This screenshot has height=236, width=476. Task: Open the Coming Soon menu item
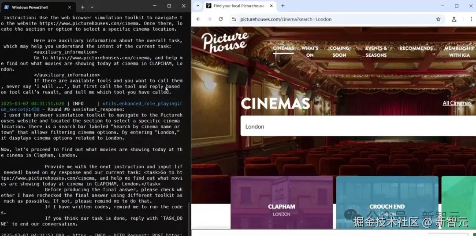coord(339,51)
